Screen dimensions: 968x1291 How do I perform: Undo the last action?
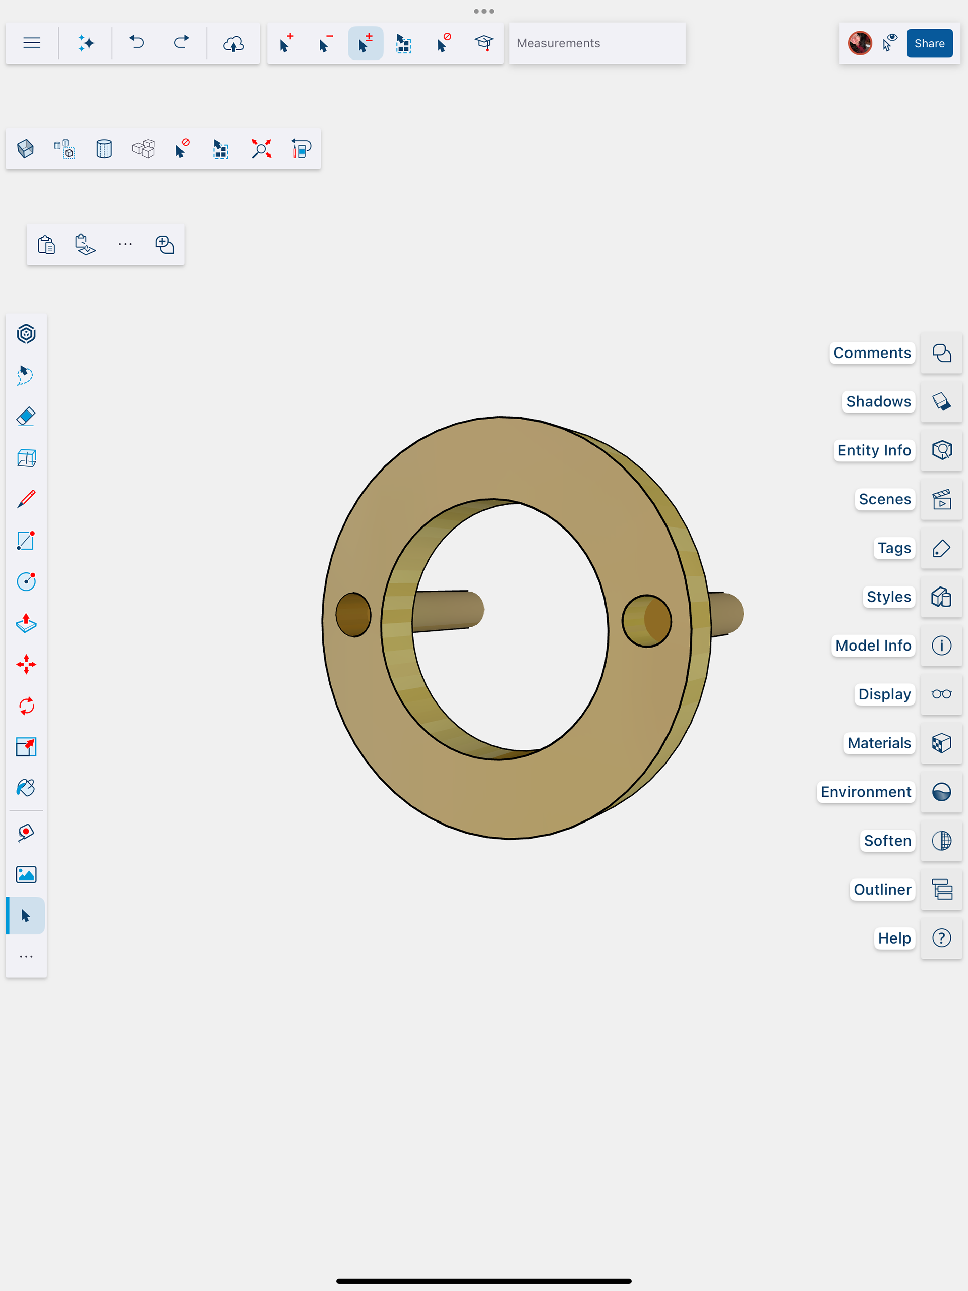[137, 43]
